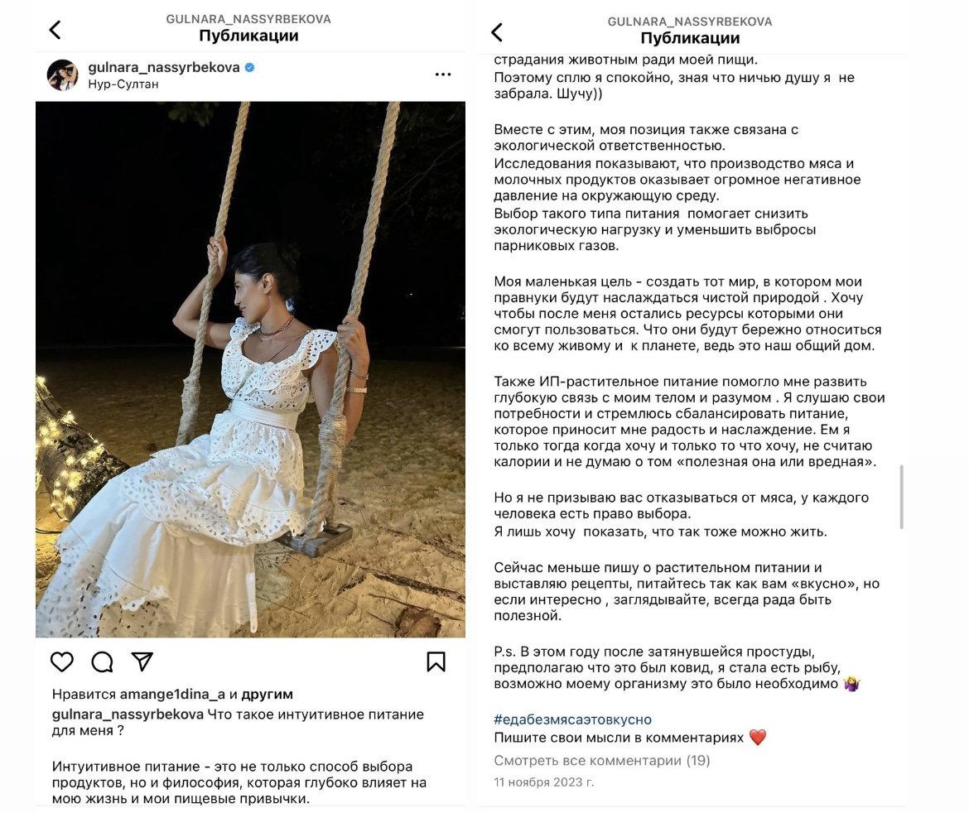The height and width of the screenshot is (813, 969).
Task: Click the blue verified badge
Action: click(249, 67)
